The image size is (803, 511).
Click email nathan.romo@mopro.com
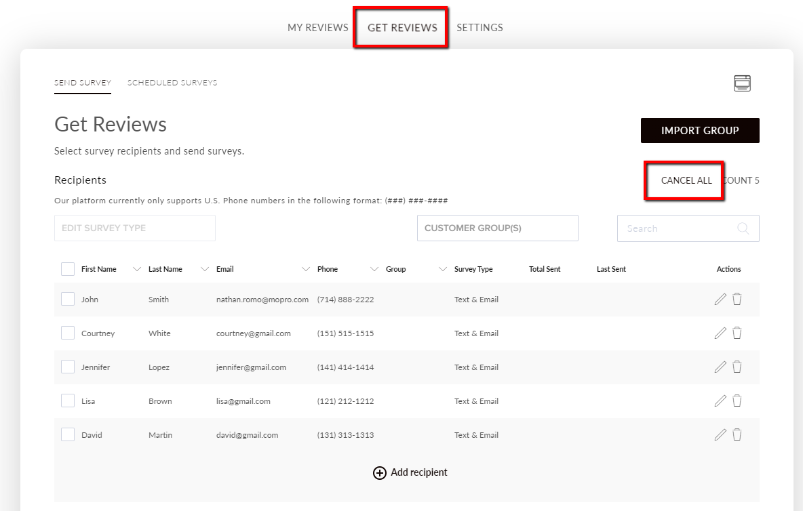click(x=262, y=300)
